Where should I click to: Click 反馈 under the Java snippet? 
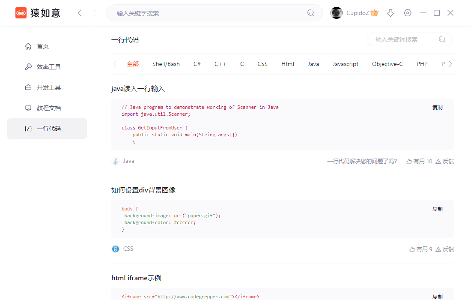tap(444, 162)
